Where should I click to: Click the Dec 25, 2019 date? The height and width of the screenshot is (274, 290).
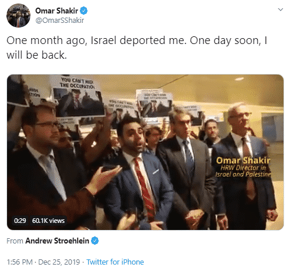click(x=59, y=262)
